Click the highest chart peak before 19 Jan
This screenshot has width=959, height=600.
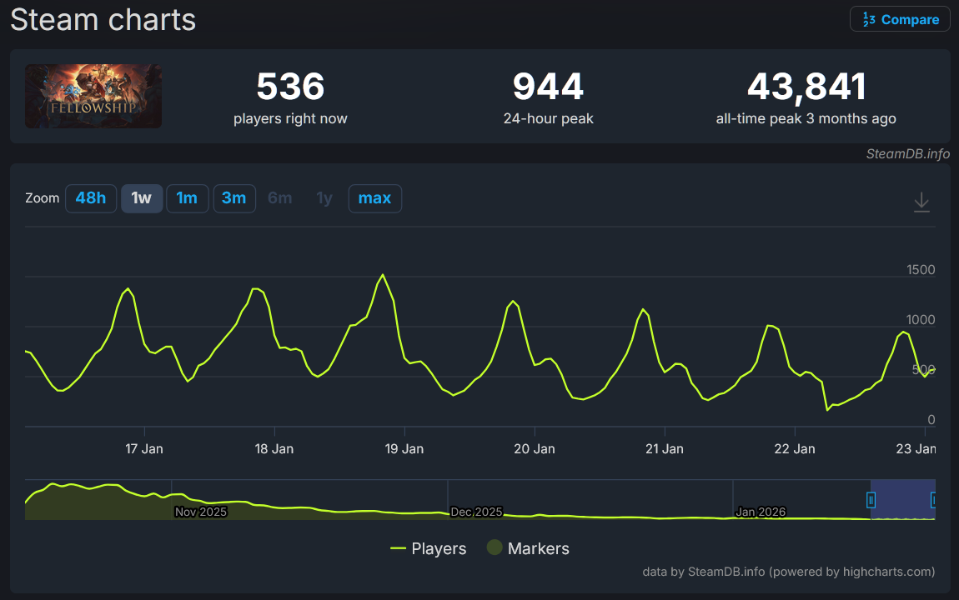coord(383,275)
